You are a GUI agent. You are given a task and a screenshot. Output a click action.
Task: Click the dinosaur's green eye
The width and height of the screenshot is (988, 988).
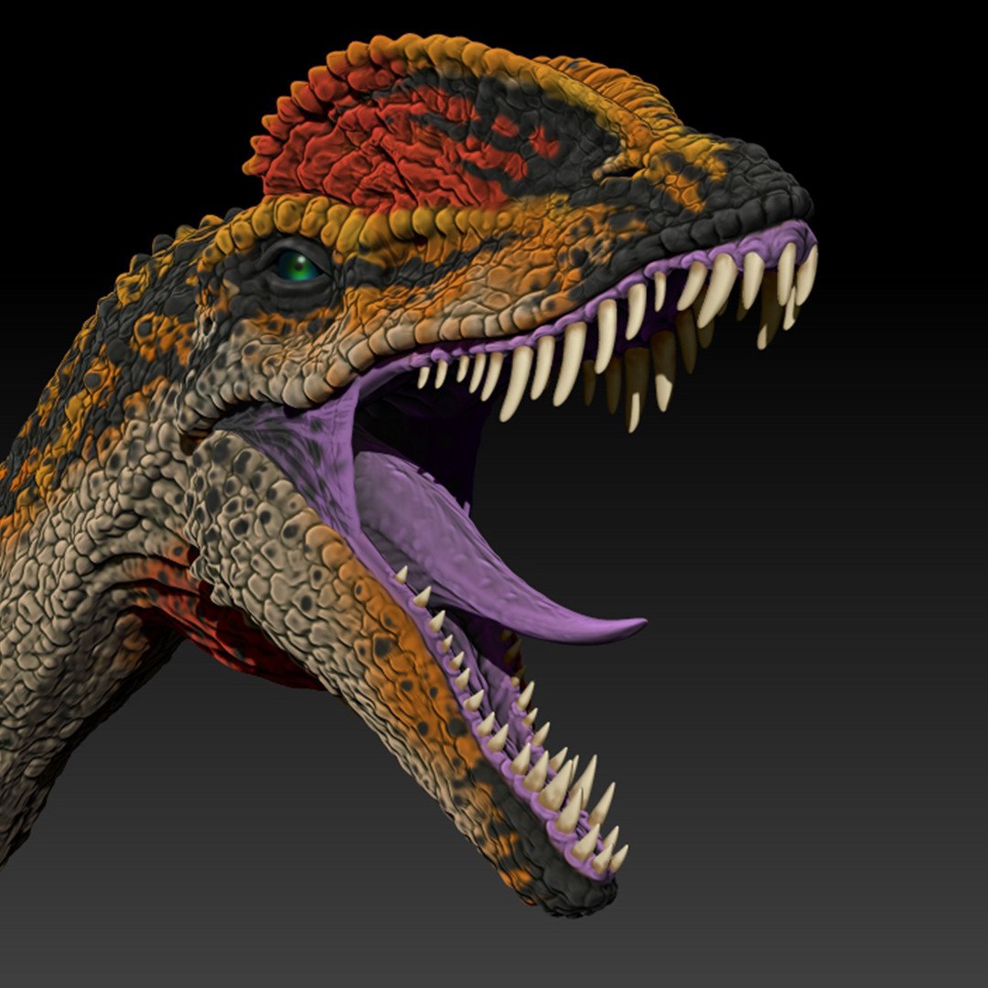tap(296, 266)
